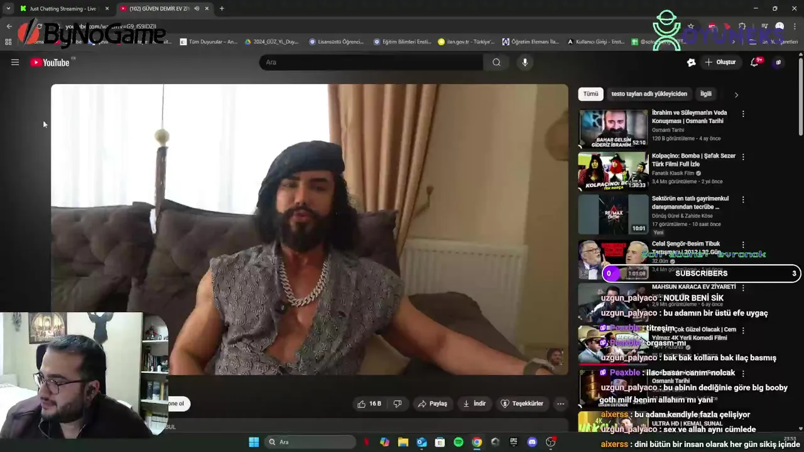The width and height of the screenshot is (804, 452).
Task: Close the GÜVEN DEMİR browser tab
Action: pos(207,9)
